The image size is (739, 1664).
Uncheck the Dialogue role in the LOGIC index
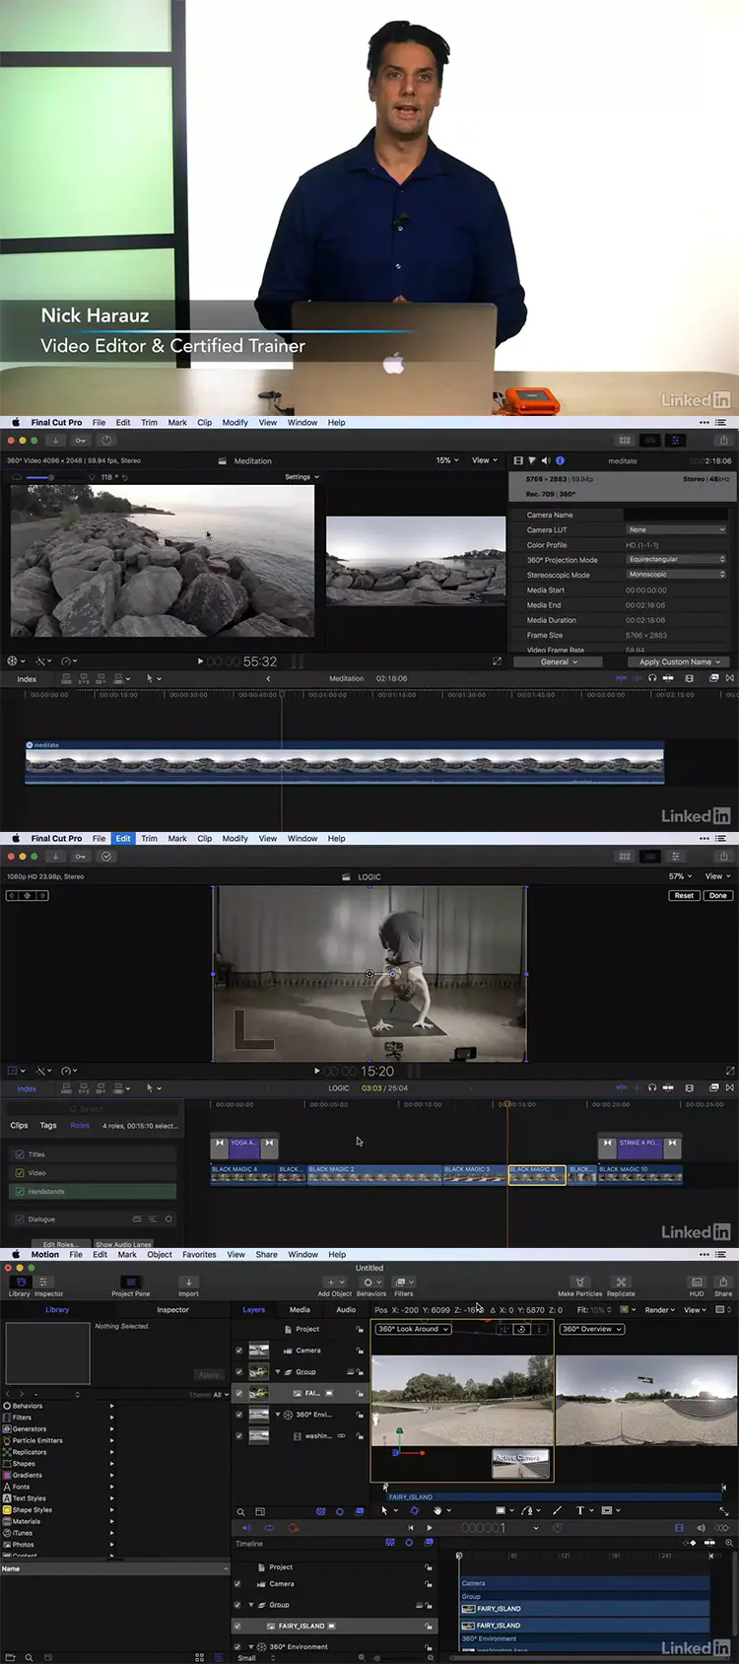[x=20, y=1219]
